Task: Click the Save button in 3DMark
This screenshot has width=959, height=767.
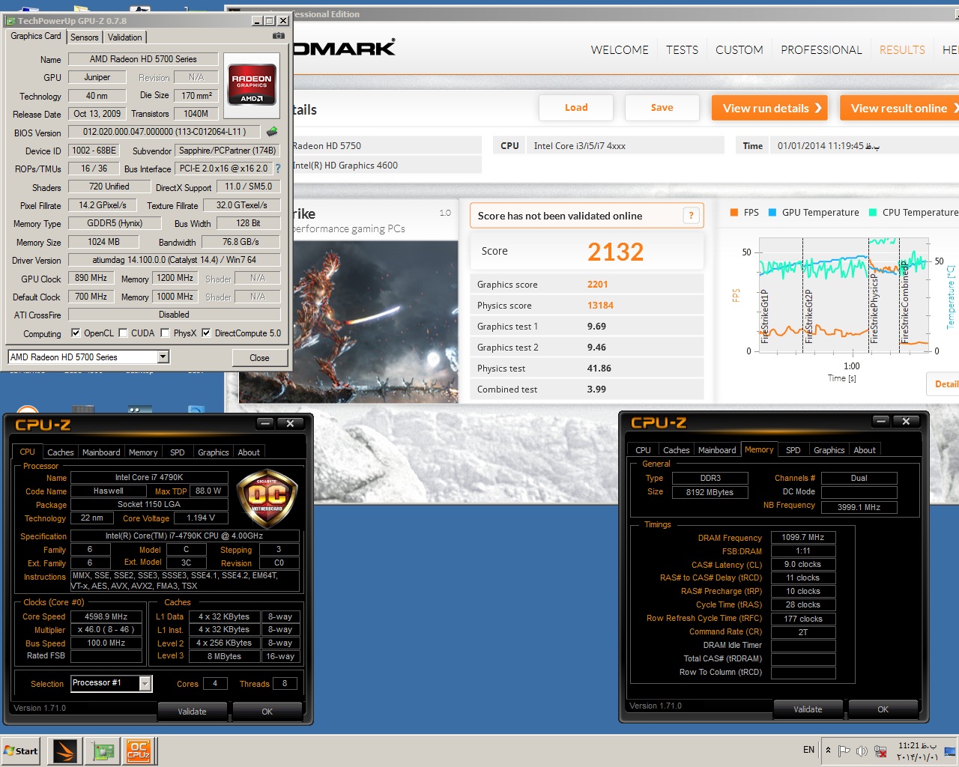Action: (662, 108)
